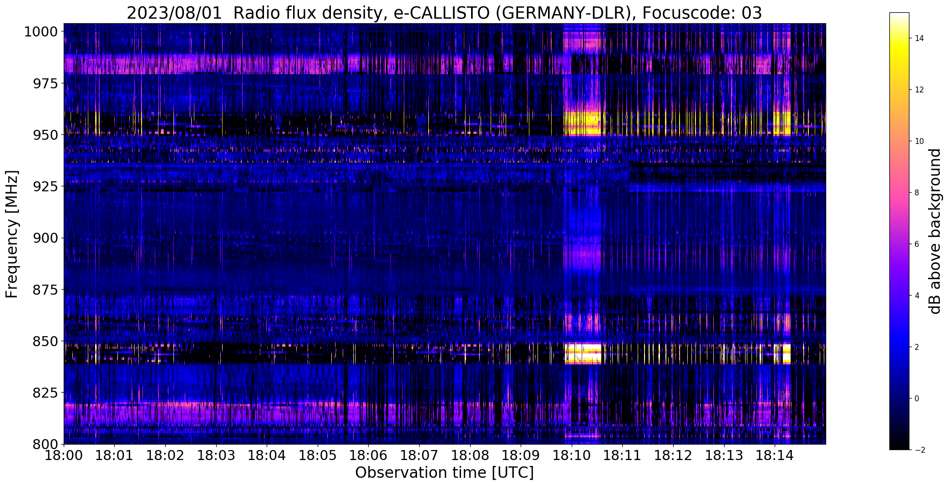
Task: Click the 18:09 time tick label
Action: pos(521,455)
